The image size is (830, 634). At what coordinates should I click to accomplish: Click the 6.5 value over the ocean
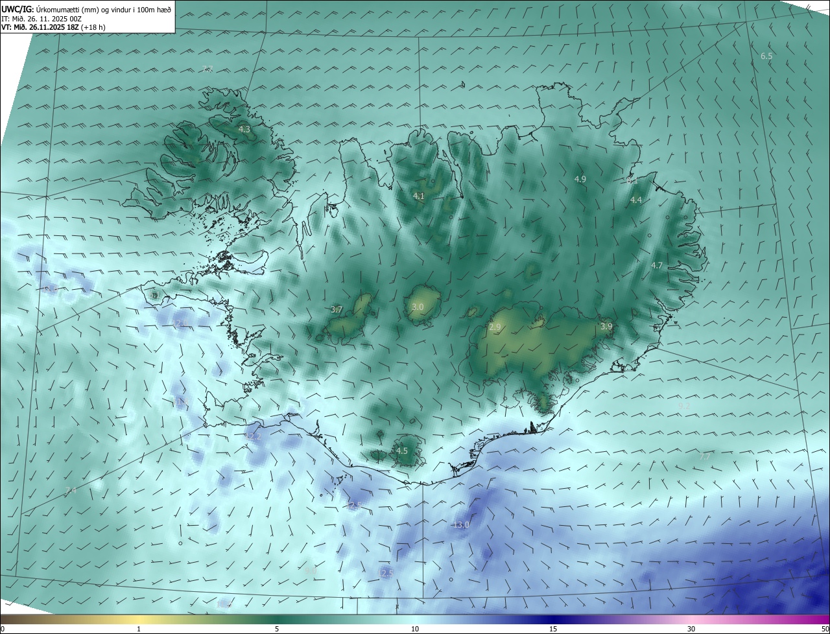[x=766, y=56]
